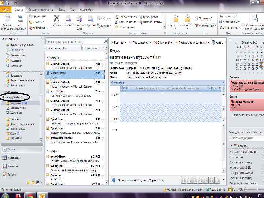Select the Мария Рзаева message "Отдых"
The image size is (264, 198).
click(75, 75)
